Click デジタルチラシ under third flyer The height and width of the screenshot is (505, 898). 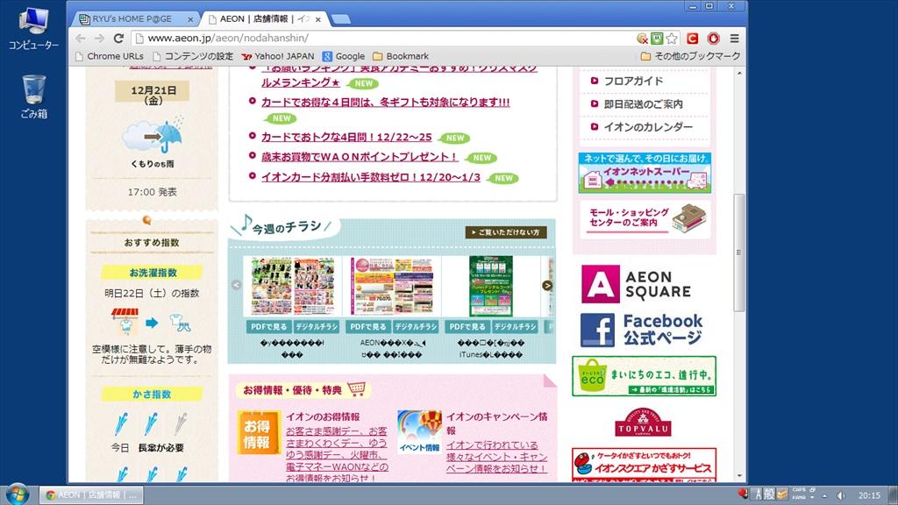[x=516, y=327]
